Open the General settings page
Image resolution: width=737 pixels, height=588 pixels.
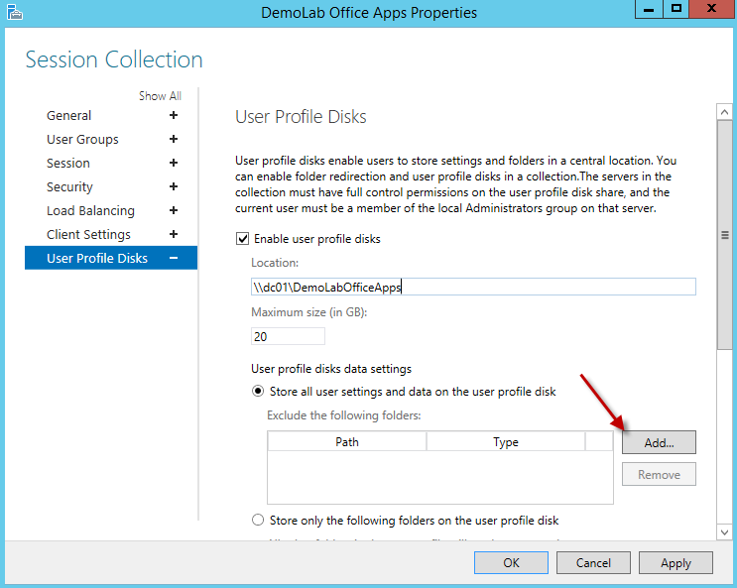(69, 116)
